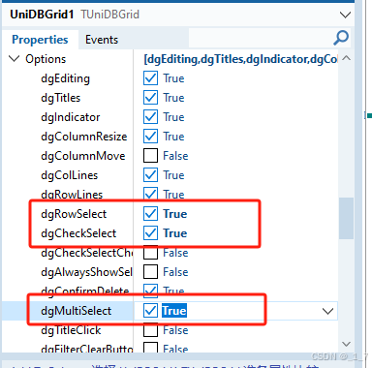Select the dgAlwaysShowSel property name
Viewport: 372px width, 368px height.
click(x=86, y=272)
